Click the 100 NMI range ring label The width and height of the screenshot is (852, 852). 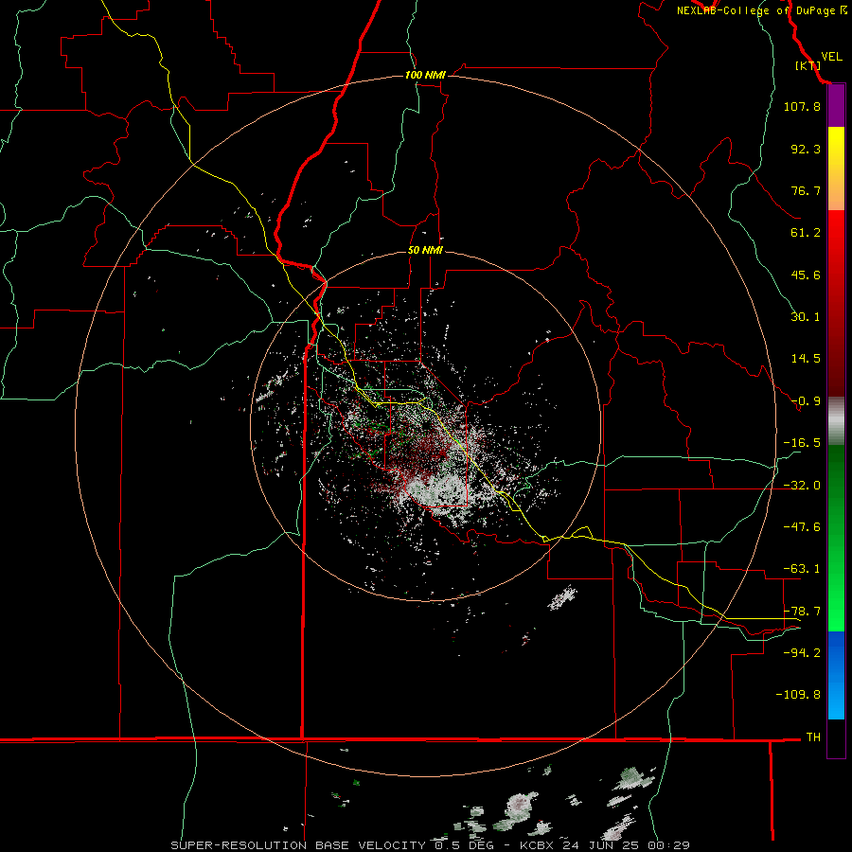[425, 75]
